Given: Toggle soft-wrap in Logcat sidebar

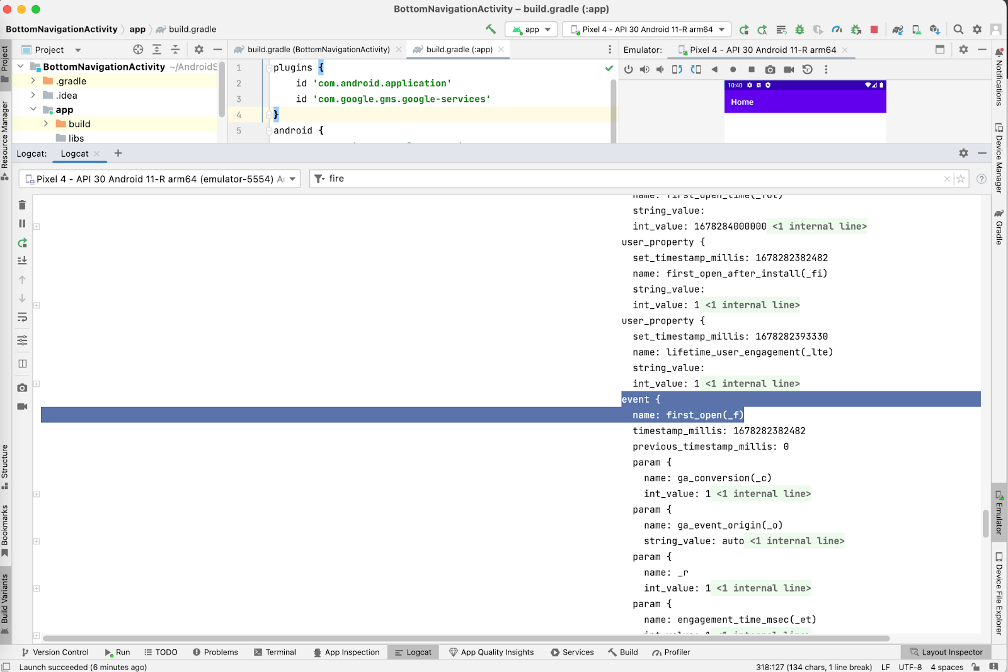Looking at the screenshot, I should click(x=22, y=317).
